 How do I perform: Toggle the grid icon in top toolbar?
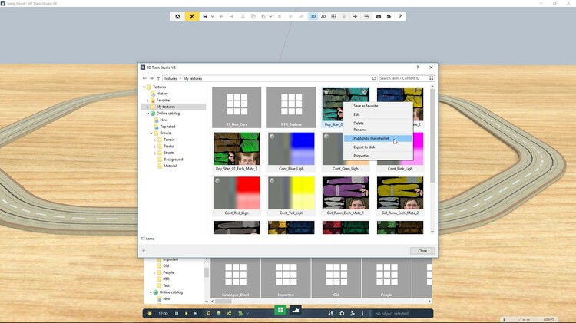[x=333, y=17]
